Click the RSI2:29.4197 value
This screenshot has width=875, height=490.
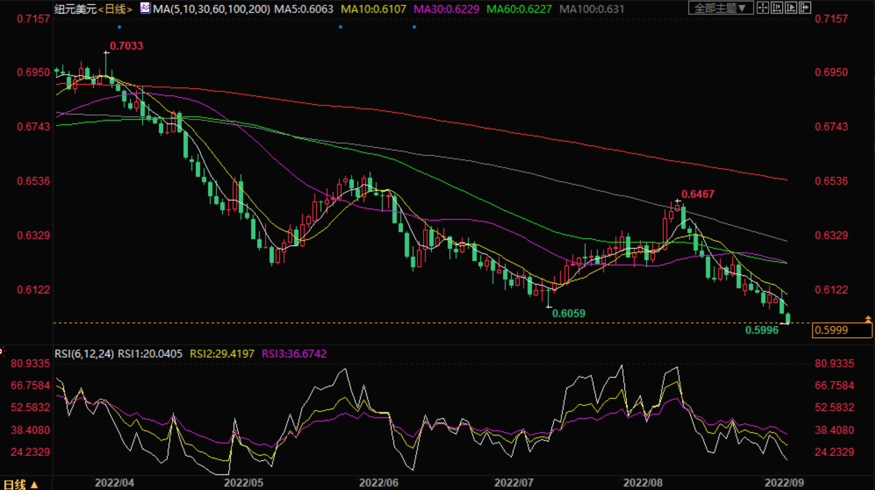(x=222, y=354)
